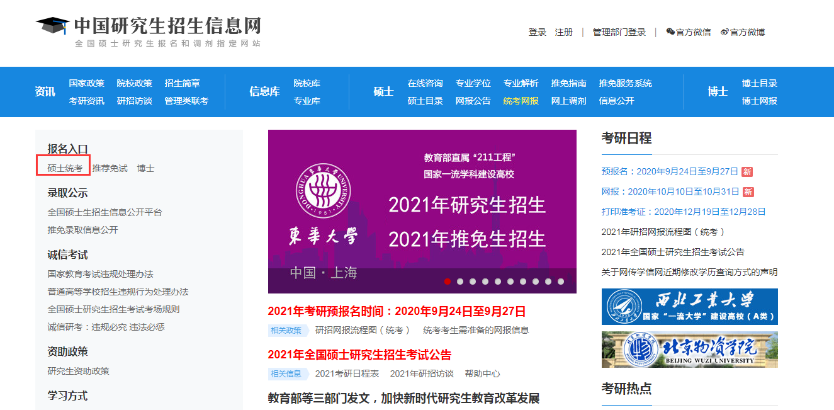834x410 pixels.
Task: Open 2021年全国硕士研究生招生考试公告 in 考研日程
Action: click(x=673, y=252)
